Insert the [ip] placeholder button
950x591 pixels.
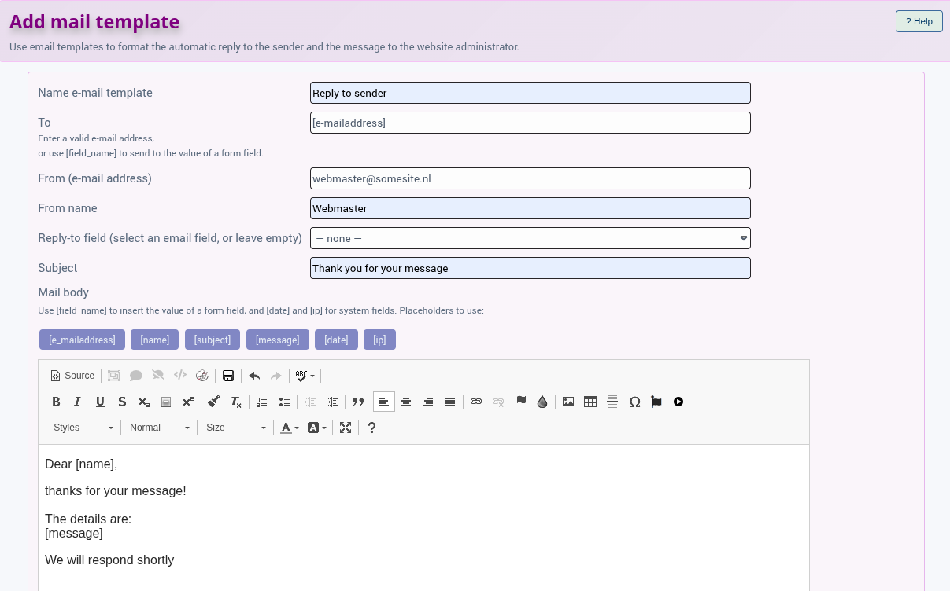[379, 340]
